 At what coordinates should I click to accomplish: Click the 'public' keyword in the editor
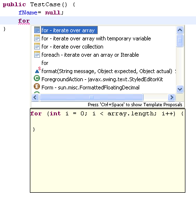click(x=14, y=5)
